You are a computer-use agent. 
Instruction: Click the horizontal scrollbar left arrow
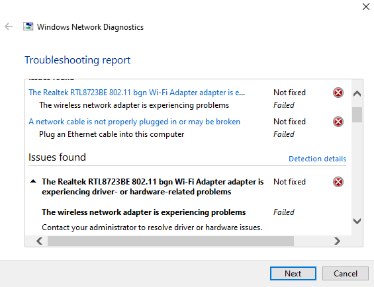40,241
